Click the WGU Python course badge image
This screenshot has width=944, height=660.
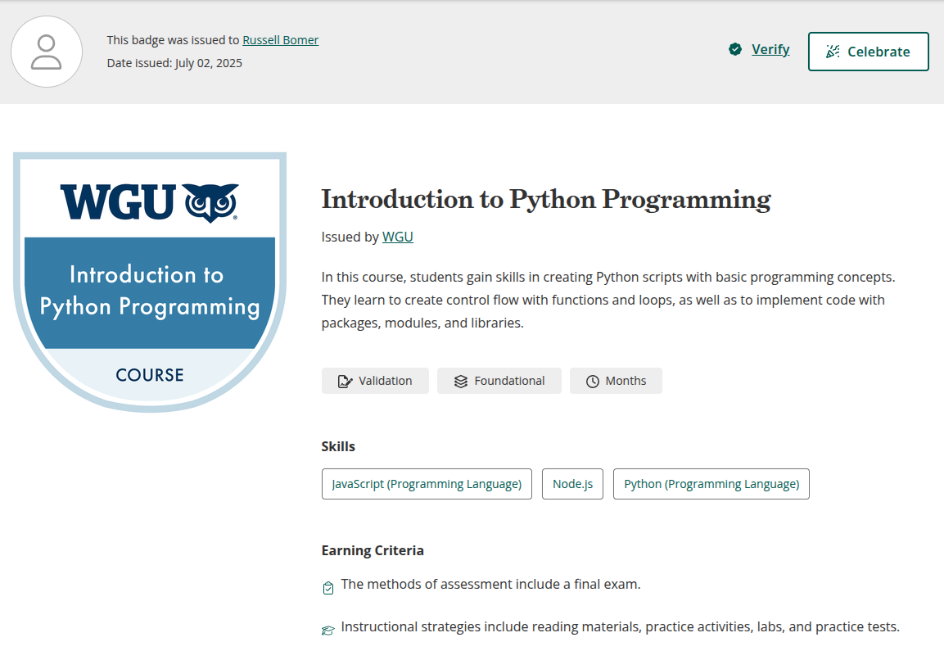click(150, 282)
